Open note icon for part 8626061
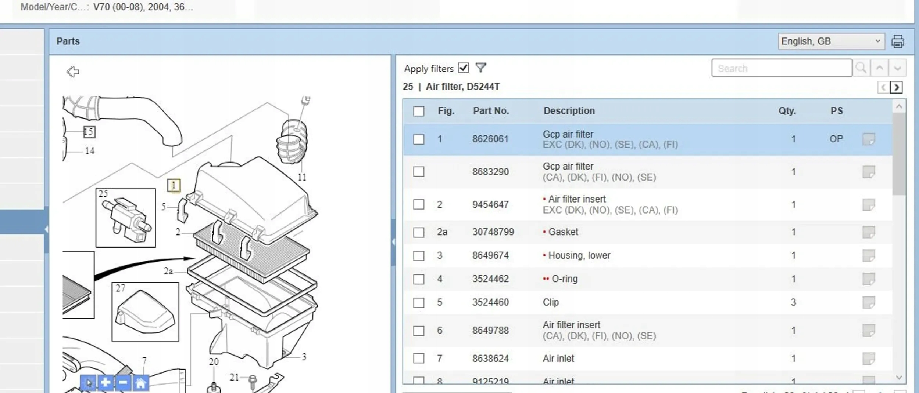 click(x=869, y=139)
